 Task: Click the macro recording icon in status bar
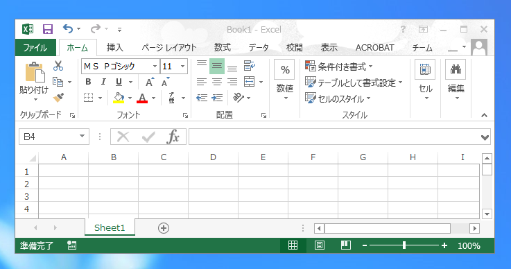tap(71, 245)
